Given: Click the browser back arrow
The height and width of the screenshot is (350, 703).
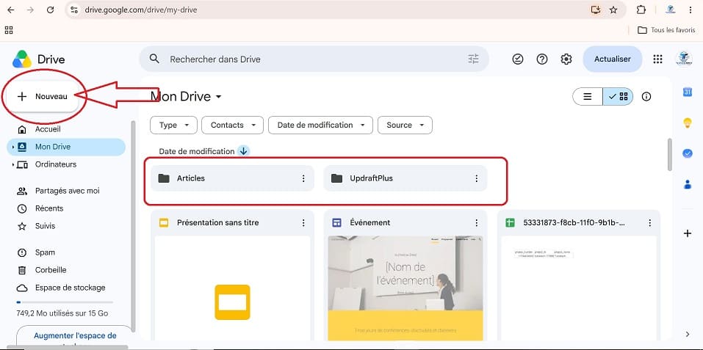Looking at the screenshot, I should [x=11, y=10].
